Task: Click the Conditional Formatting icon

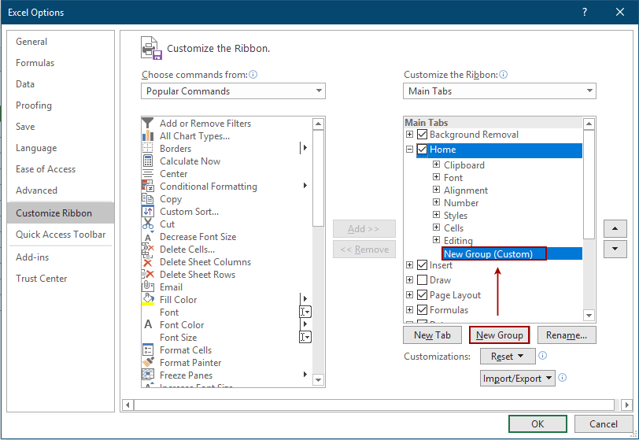Action: [x=147, y=187]
